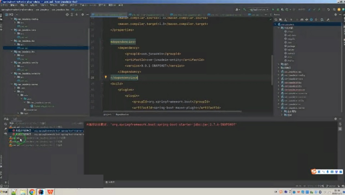Collapse Maven lifecycle node
Viewport: 345px width, 195px height.
click(x=279, y=28)
